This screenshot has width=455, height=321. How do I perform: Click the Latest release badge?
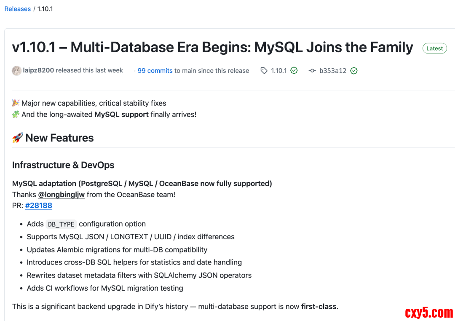[434, 48]
